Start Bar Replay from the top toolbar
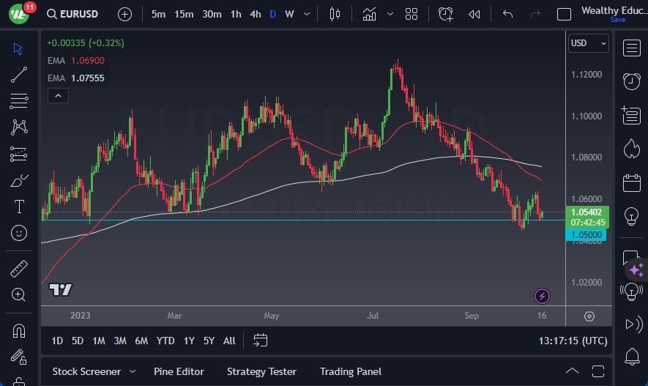This screenshot has width=648, height=386. (x=474, y=14)
